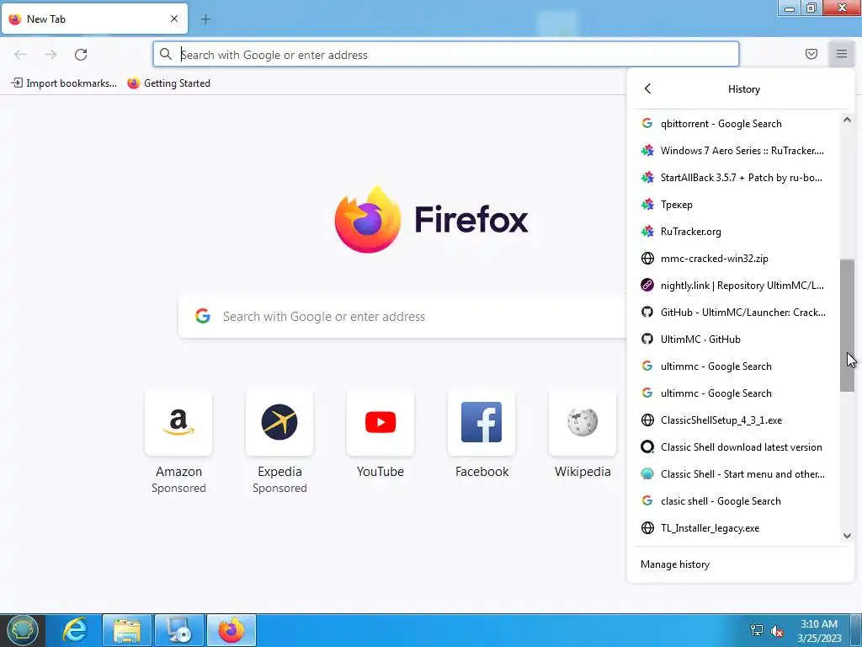Go forward one page
Image resolution: width=862 pixels, height=647 pixels.
click(x=51, y=55)
